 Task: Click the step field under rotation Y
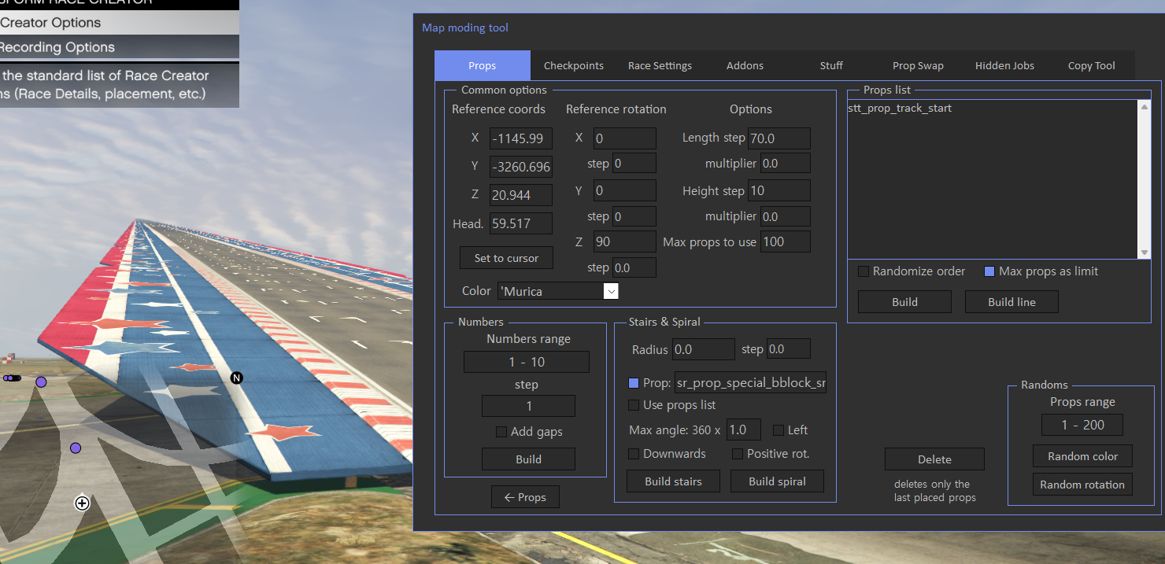pos(634,216)
